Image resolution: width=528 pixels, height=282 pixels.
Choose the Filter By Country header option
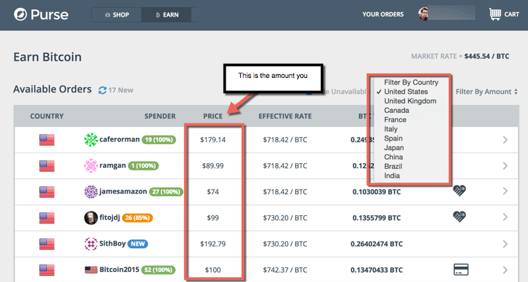point(411,83)
